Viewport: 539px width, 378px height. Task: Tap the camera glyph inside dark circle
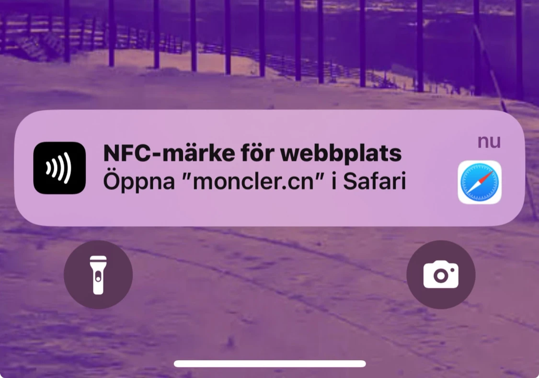[441, 275]
